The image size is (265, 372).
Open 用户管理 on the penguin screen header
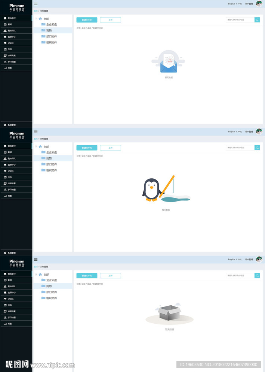pyautogui.click(x=249, y=131)
